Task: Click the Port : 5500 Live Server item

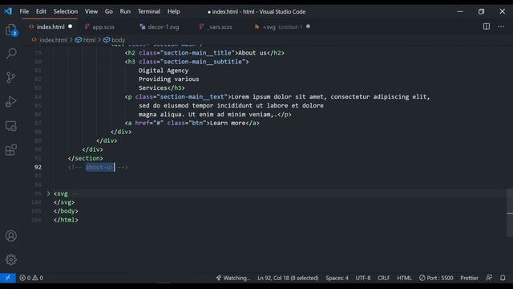Action: coord(436,278)
